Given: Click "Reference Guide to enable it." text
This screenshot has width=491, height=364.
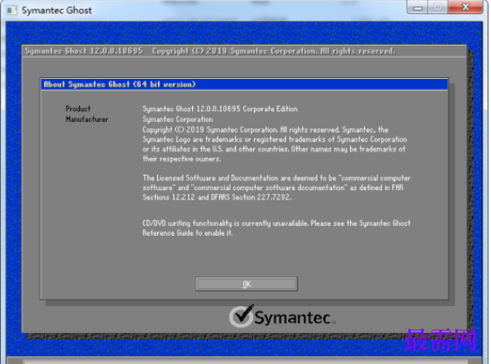Looking at the screenshot, I should (187, 233).
